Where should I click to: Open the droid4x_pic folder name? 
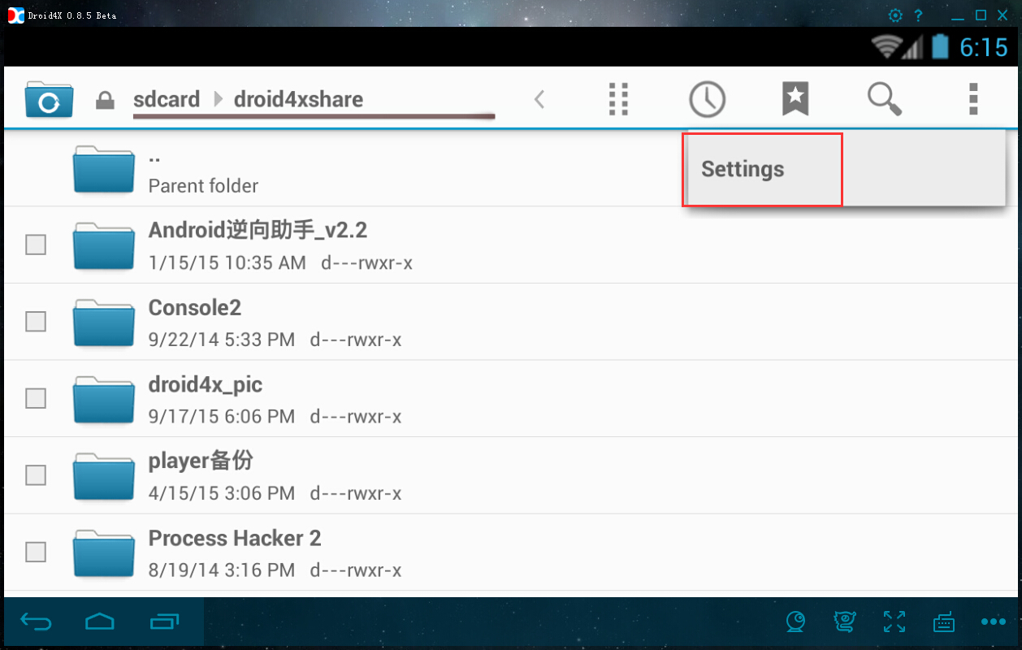[x=206, y=384]
